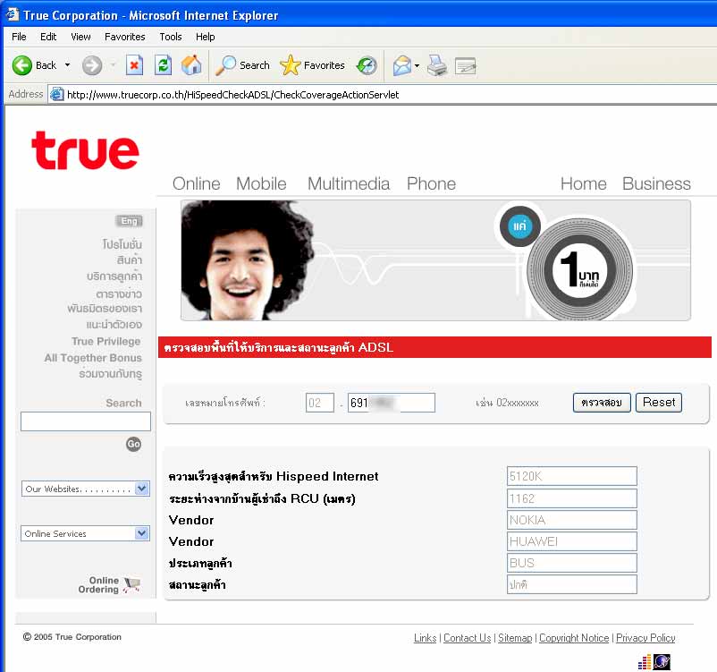
Task: Click the 02 area code field
Action: pos(320,403)
